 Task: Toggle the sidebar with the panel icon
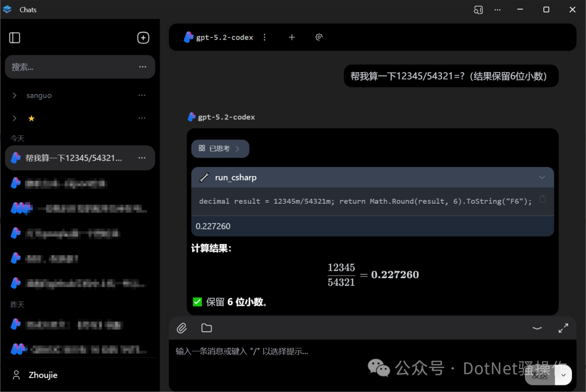coord(15,37)
